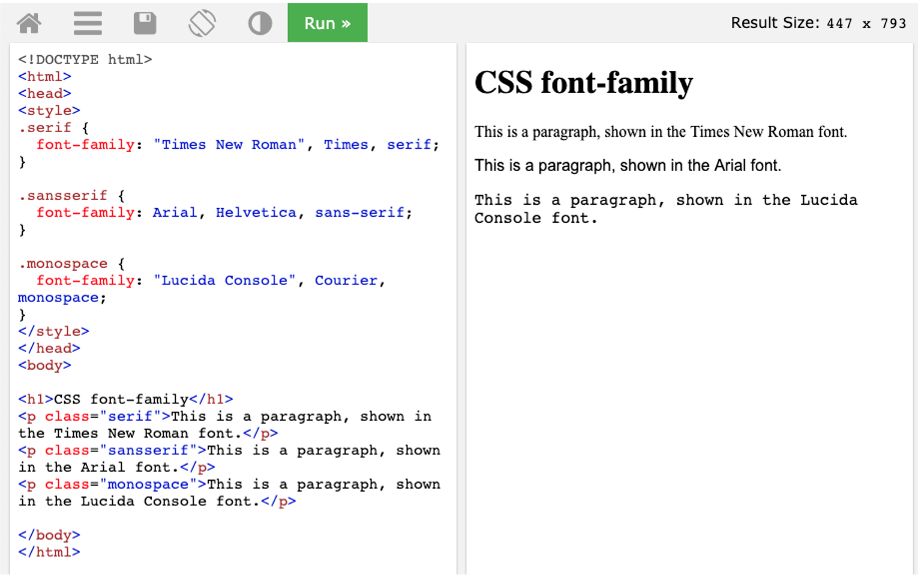The height and width of the screenshot is (575, 918).
Task: Click the <h1>CSS font-family</h1> code line
Action: (x=125, y=399)
